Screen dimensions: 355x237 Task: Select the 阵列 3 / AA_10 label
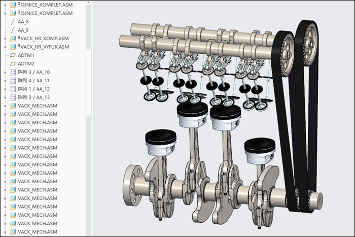point(34,72)
